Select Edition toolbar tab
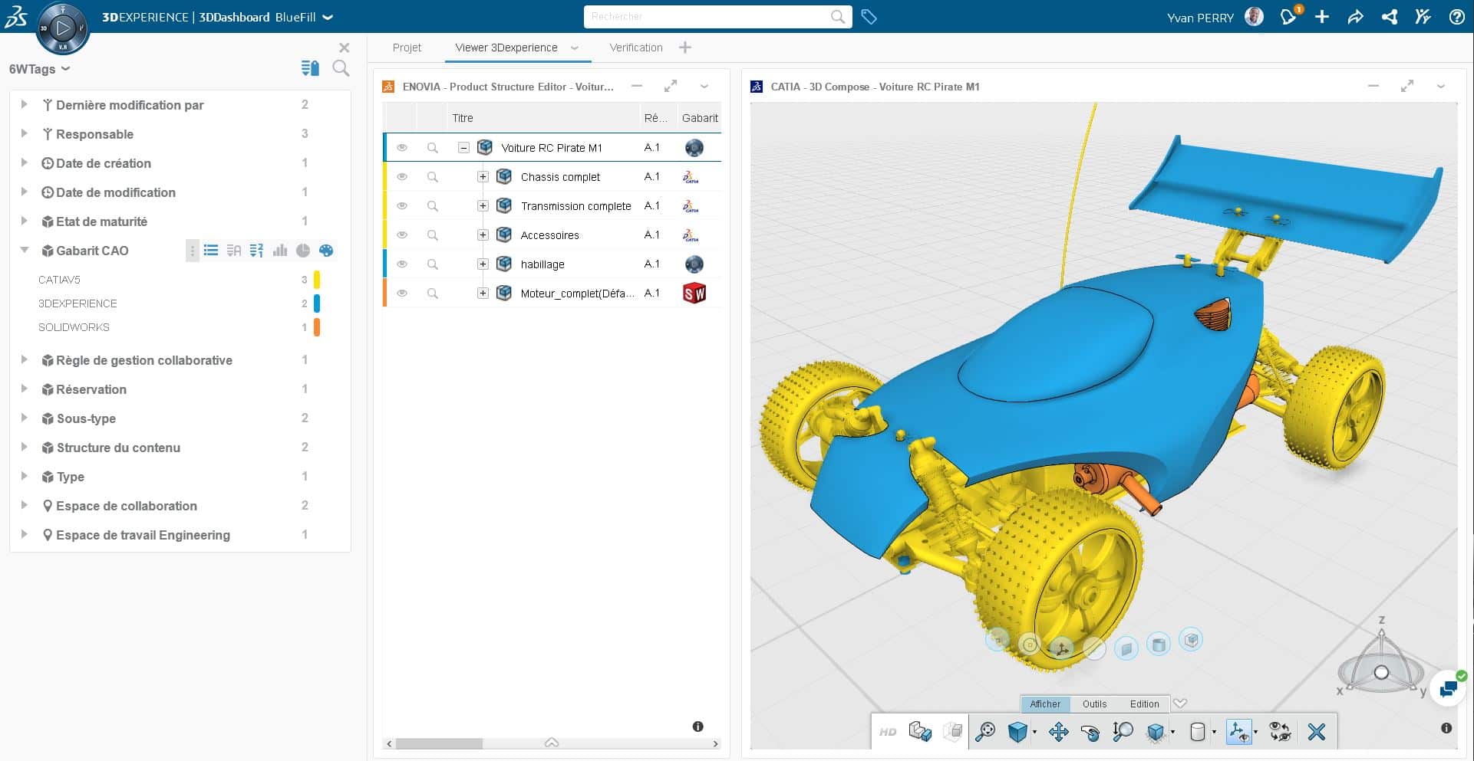Viewport: 1474px width, 761px height. 1144,704
